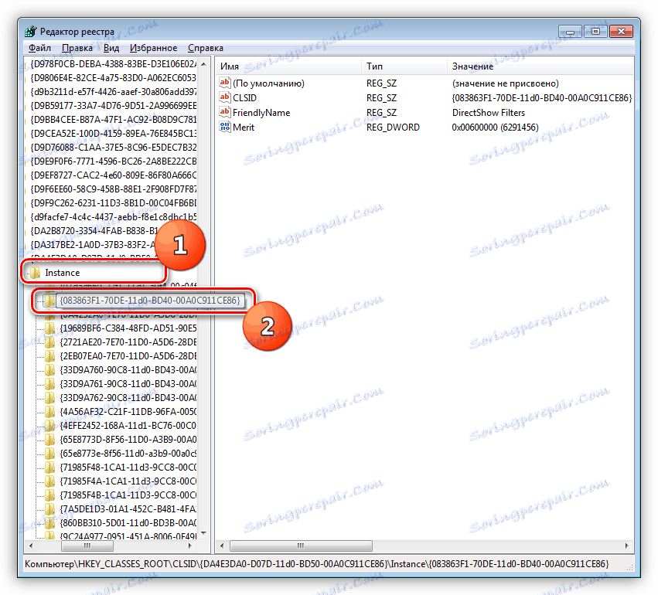Click folder icon of {4EFE2452-168A-11d1 key
Viewport: 658px width, 595px height.
[49, 426]
